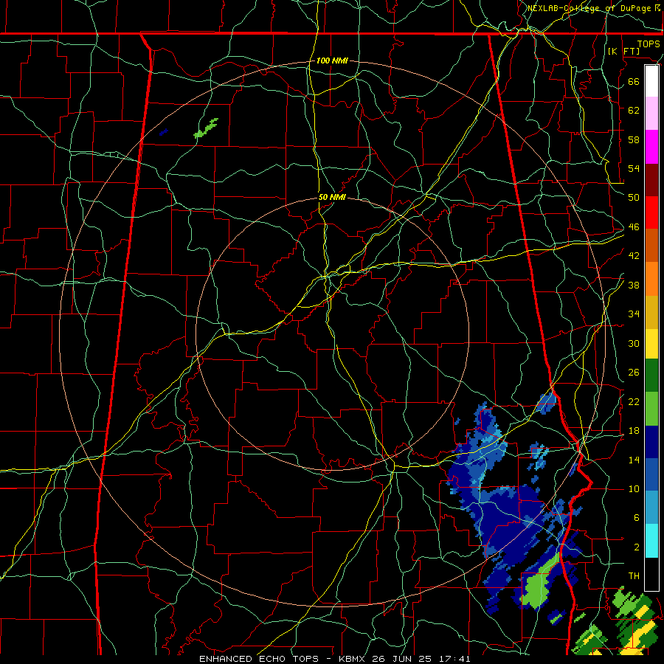Click the "26 JUN 25" date text
This screenshot has width=664, height=664.
coord(401,659)
